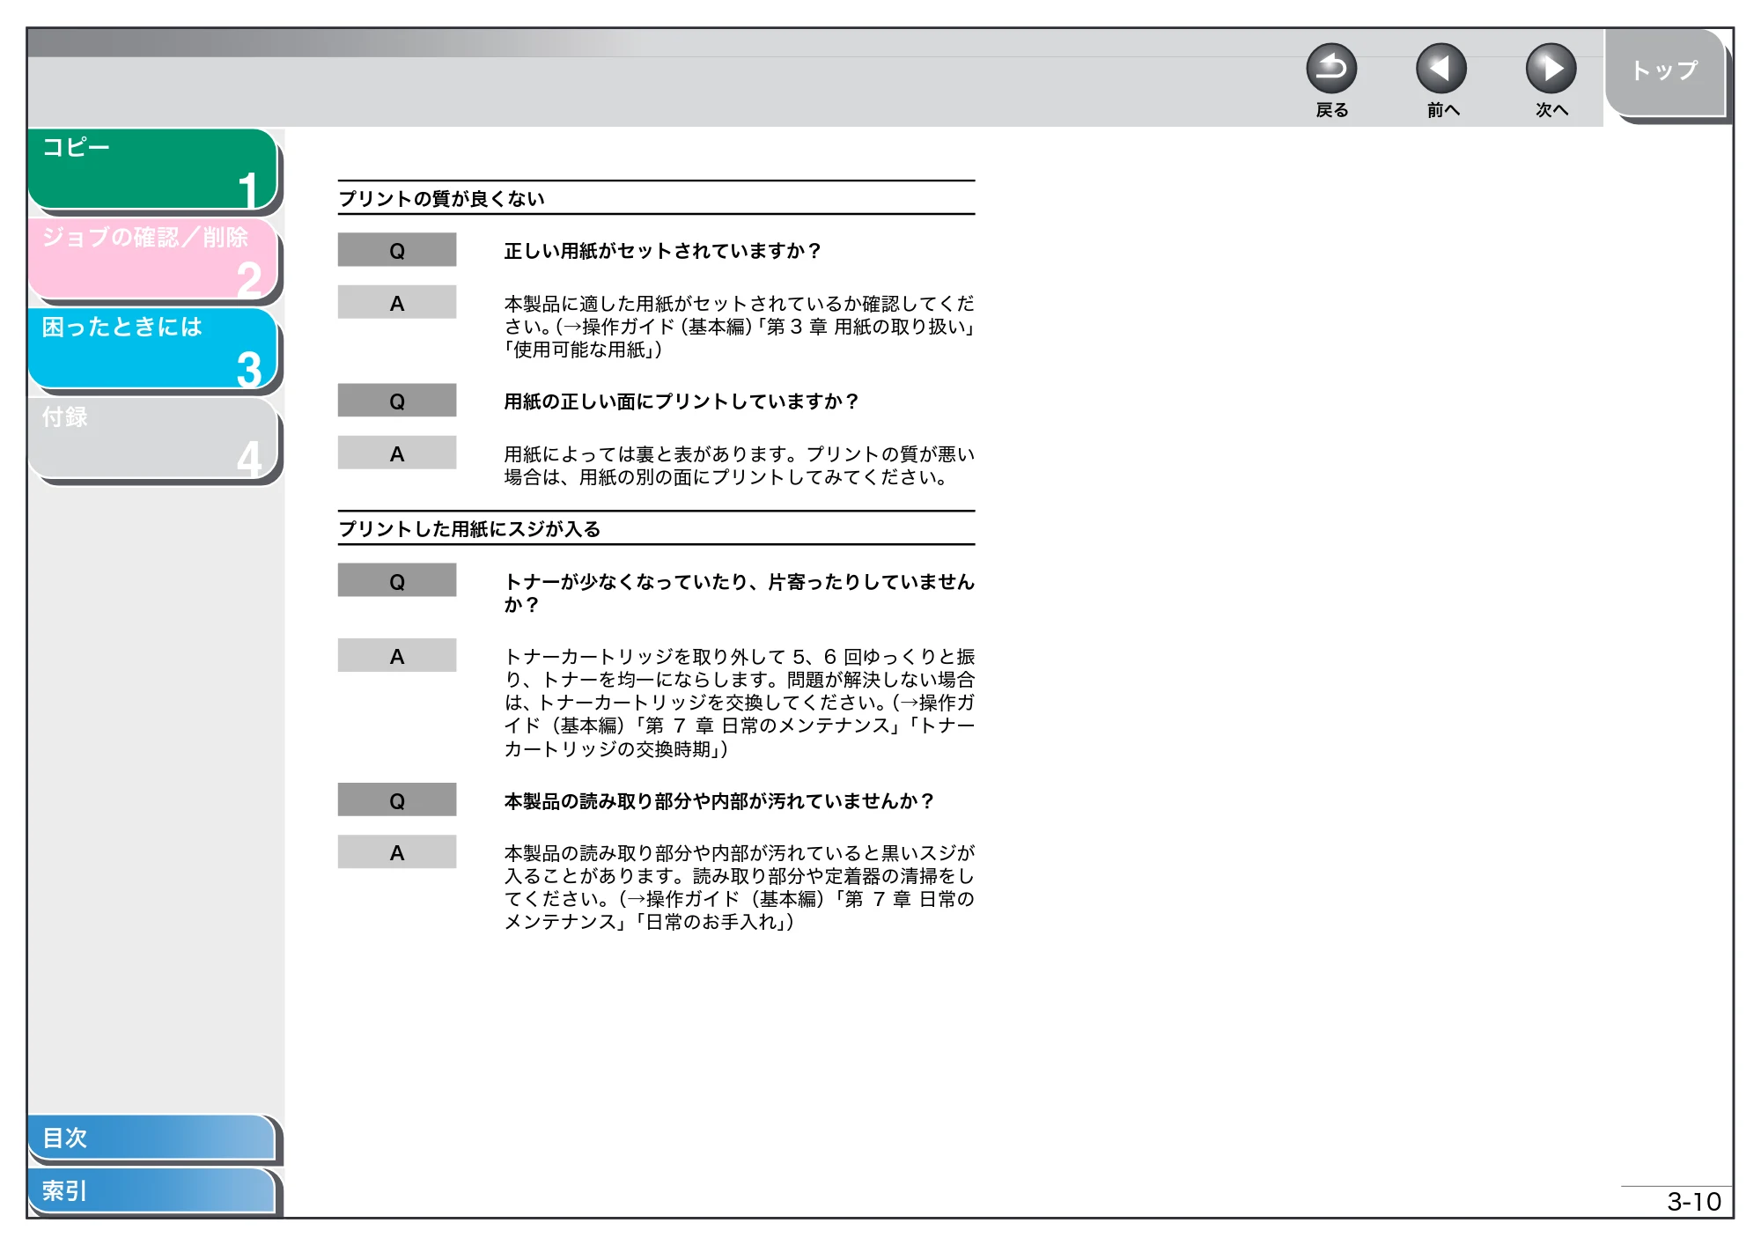Click the 戻る (back) arrow icon
Viewport: 1761px width, 1245px height.
pyautogui.click(x=1330, y=69)
